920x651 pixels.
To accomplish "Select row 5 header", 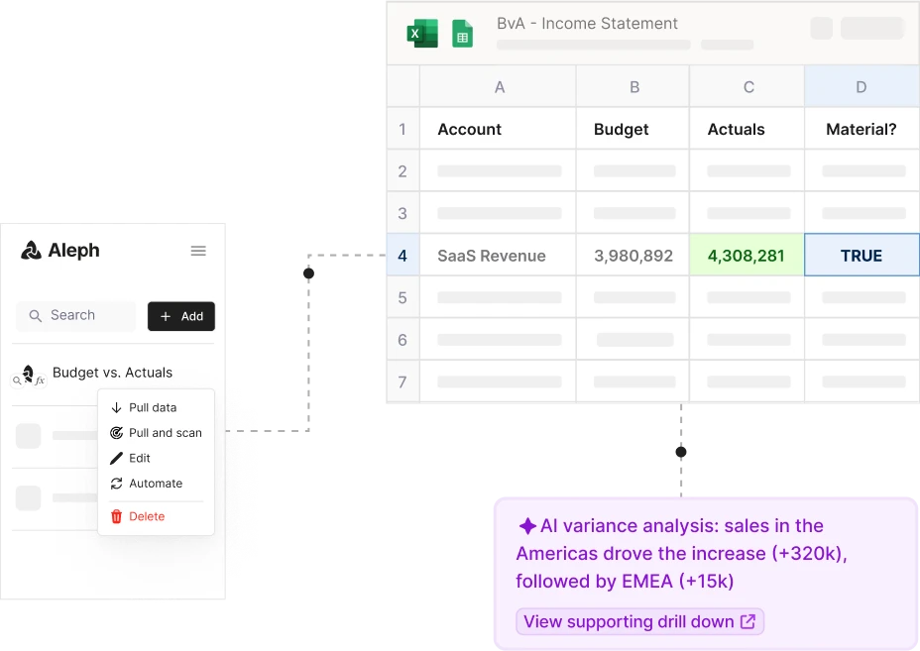I will (x=402, y=298).
